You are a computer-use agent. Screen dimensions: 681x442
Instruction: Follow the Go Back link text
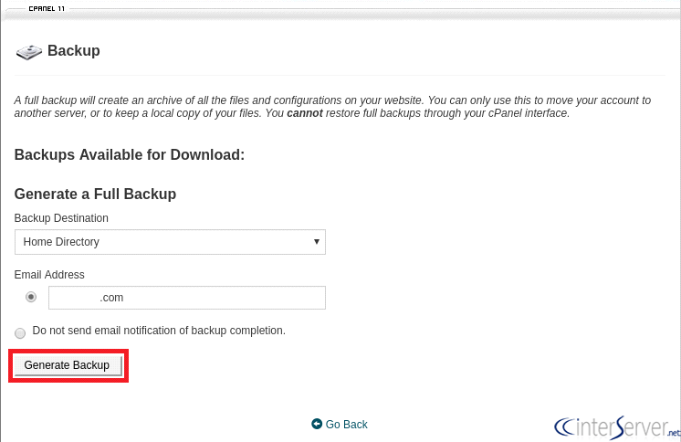[346, 425]
